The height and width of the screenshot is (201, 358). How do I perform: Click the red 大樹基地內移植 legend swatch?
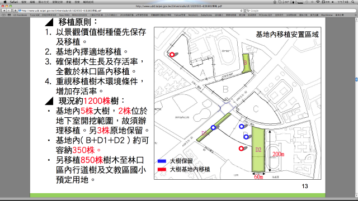point(162,169)
